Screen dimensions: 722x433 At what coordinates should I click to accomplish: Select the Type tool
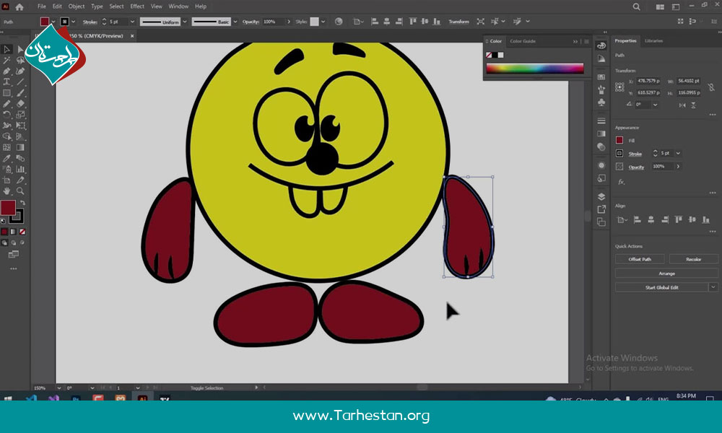click(6, 82)
